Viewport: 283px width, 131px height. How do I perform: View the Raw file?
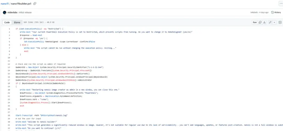[255, 22]
